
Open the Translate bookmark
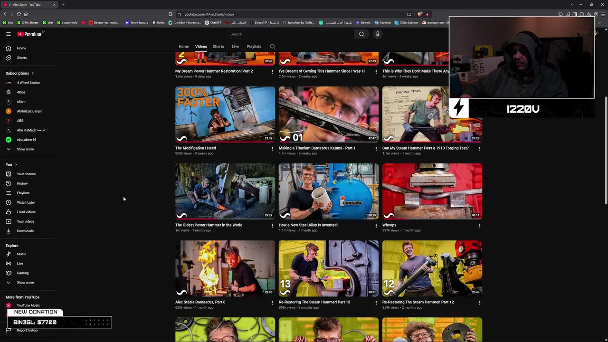pyautogui.click(x=383, y=22)
